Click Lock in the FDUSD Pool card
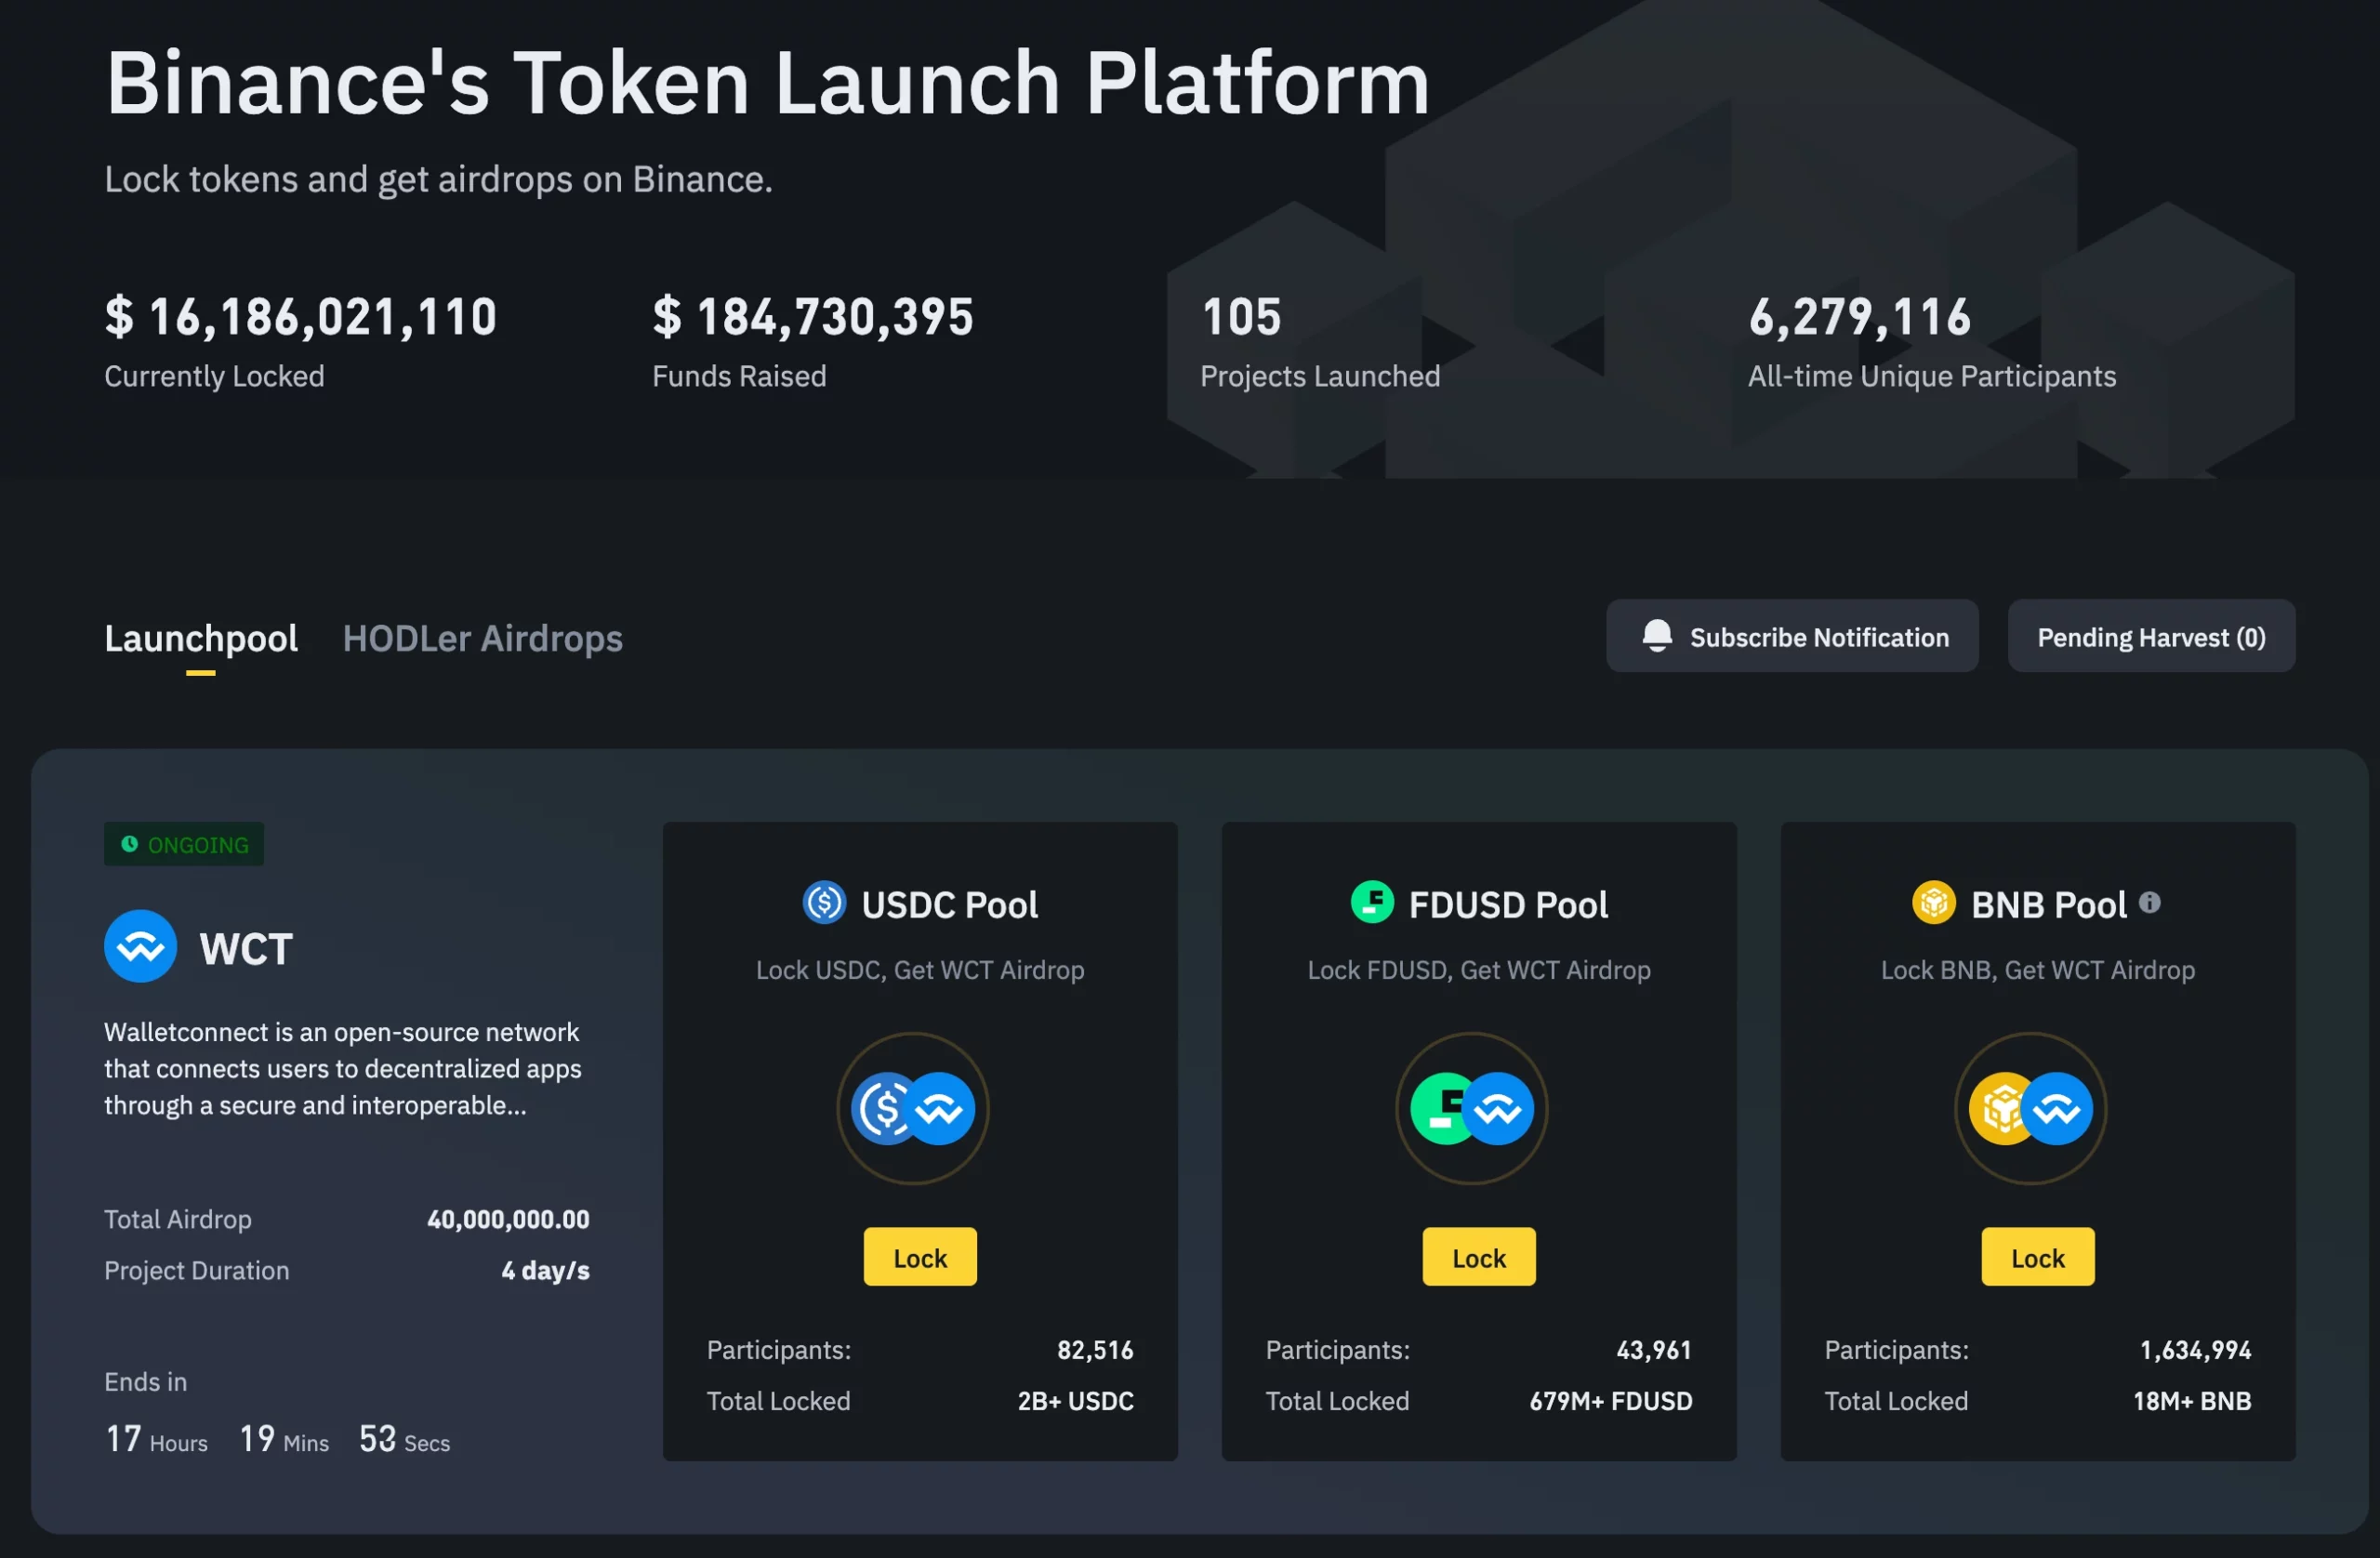This screenshot has height=1558, width=2380. click(1479, 1257)
